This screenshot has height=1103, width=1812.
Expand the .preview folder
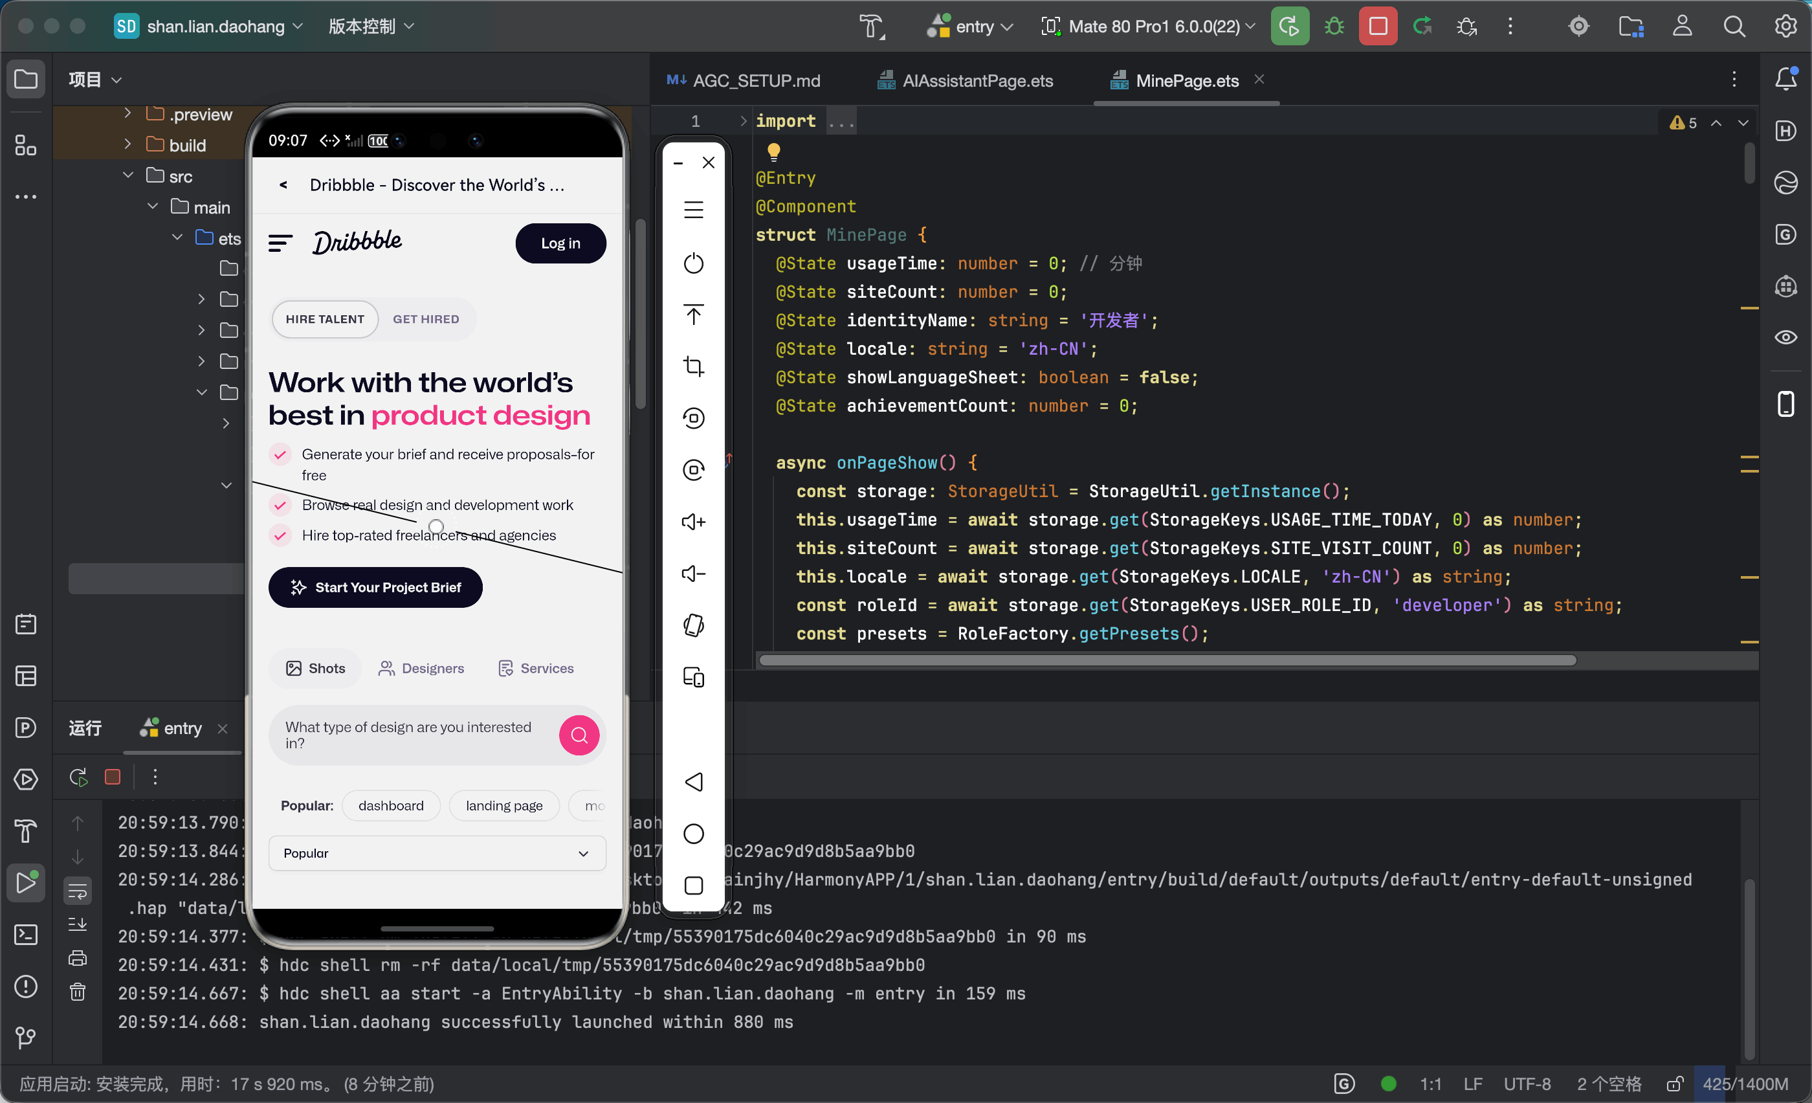pyautogui.click(x=128, y=113)
